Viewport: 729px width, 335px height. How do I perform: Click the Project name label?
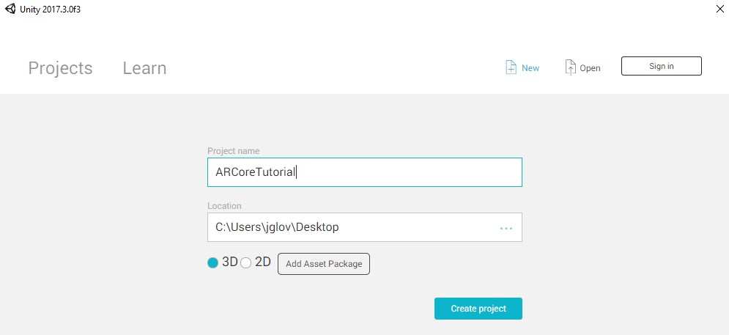pos(234,151)
